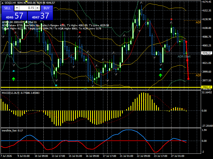Click the 7 Jul 2026 date label
This screenshot has height=159, width=213.
(x=6, y=156)
